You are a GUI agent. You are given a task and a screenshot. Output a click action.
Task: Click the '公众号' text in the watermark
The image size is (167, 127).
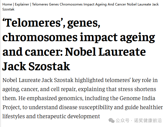[123, 120]
